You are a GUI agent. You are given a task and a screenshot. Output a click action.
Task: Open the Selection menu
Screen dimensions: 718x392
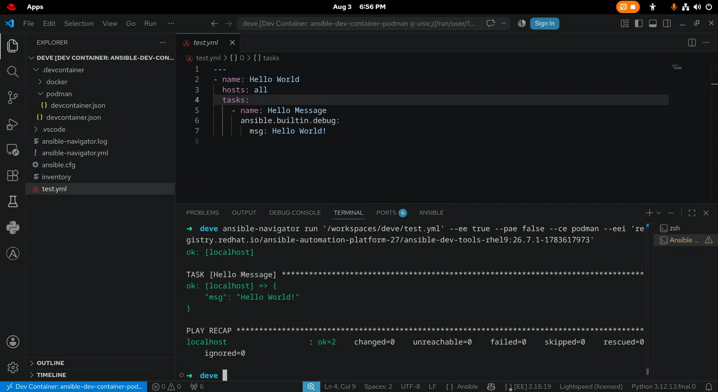79,24
